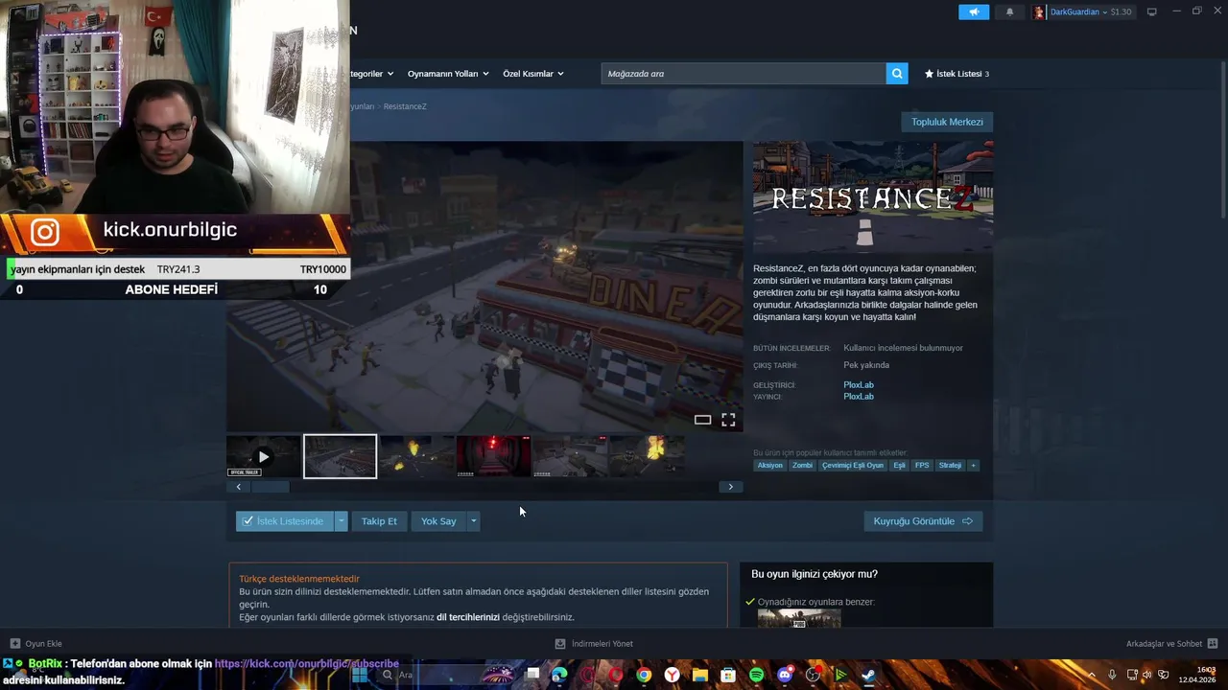Click Oyun Ekle label in bottom bar
Image resolution: width=1228 pixels, height=690 pixels.
tap(44, 644)
